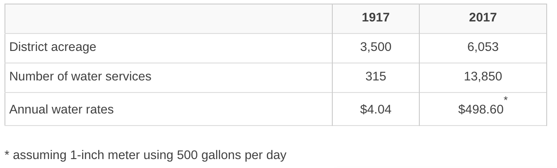Click the $498.60 rate cell

point(481,109)
